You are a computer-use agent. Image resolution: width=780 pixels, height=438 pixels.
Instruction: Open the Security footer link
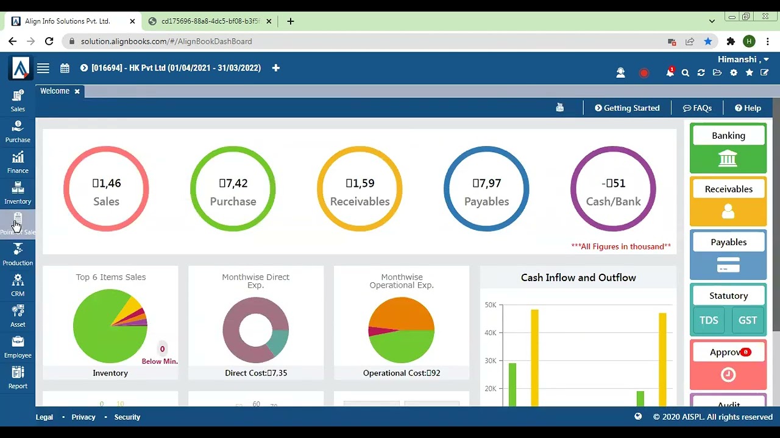[x=127, y=417]
